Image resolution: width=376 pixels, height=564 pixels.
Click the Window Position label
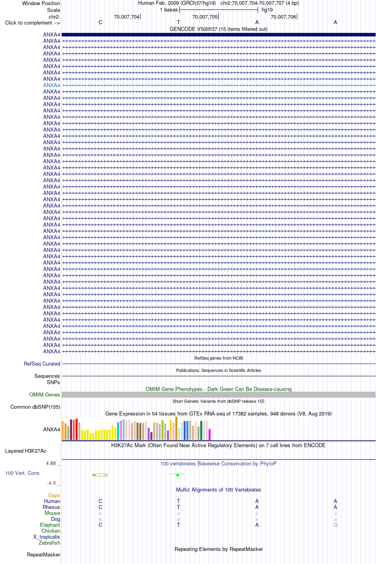[x=41, y=4]
